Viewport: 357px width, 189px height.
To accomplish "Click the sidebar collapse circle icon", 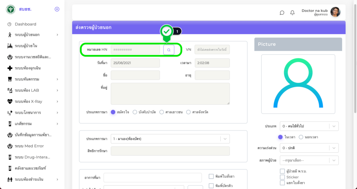I will pyautogui.click(x=57, y=9).
